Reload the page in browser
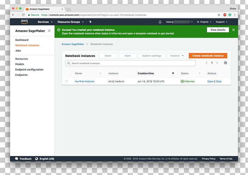Viewport: 248px width, 175px height. coord(23,15)
